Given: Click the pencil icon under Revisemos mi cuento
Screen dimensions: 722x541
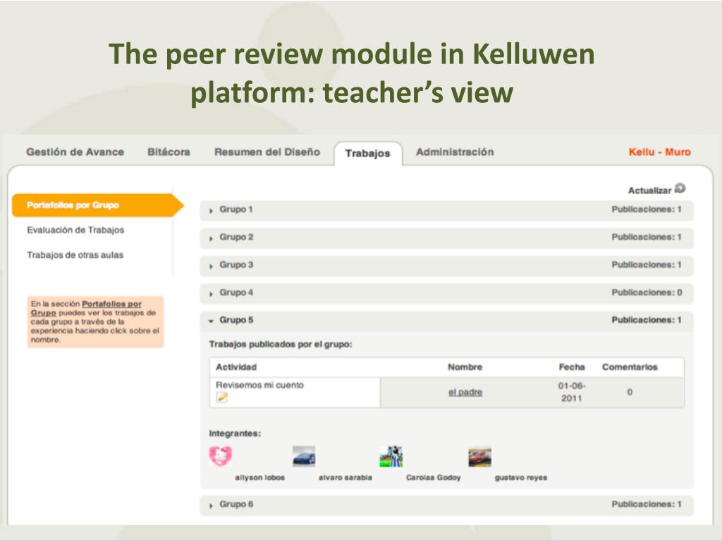Looking at the screenshot, I should coord(222,397).
